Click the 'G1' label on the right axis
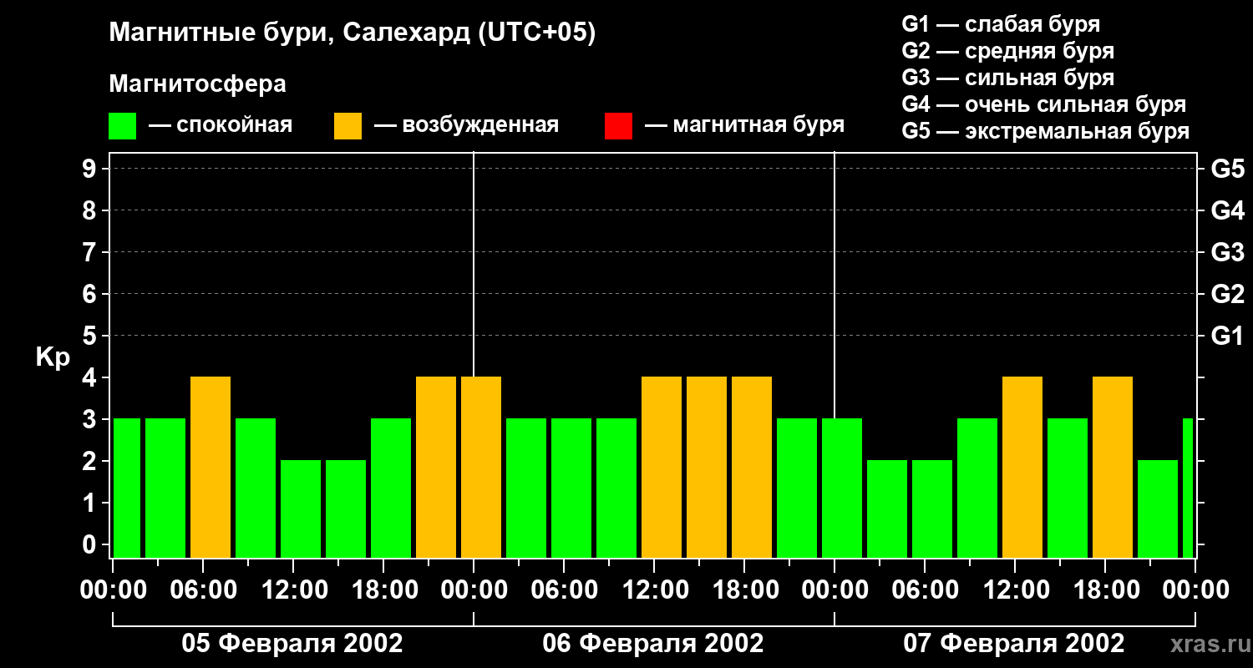Viewport: 1253px width, 668px height. point(1227,336)
